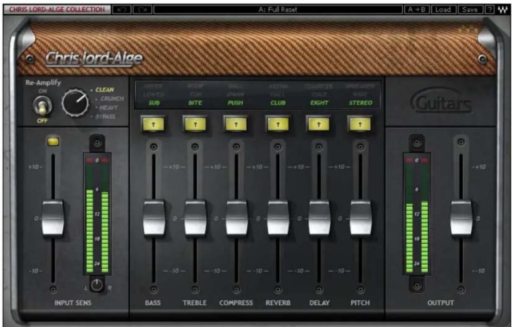
Task: Click the Reverb fader handle
Action: (x=278, y=218)
